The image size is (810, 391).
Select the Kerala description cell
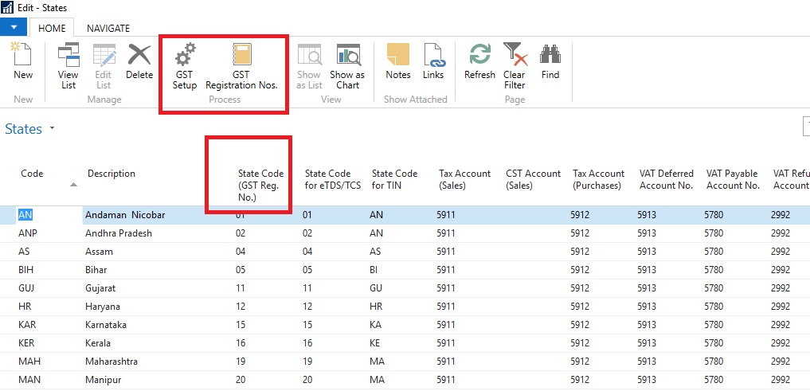(x=98, y=343)
